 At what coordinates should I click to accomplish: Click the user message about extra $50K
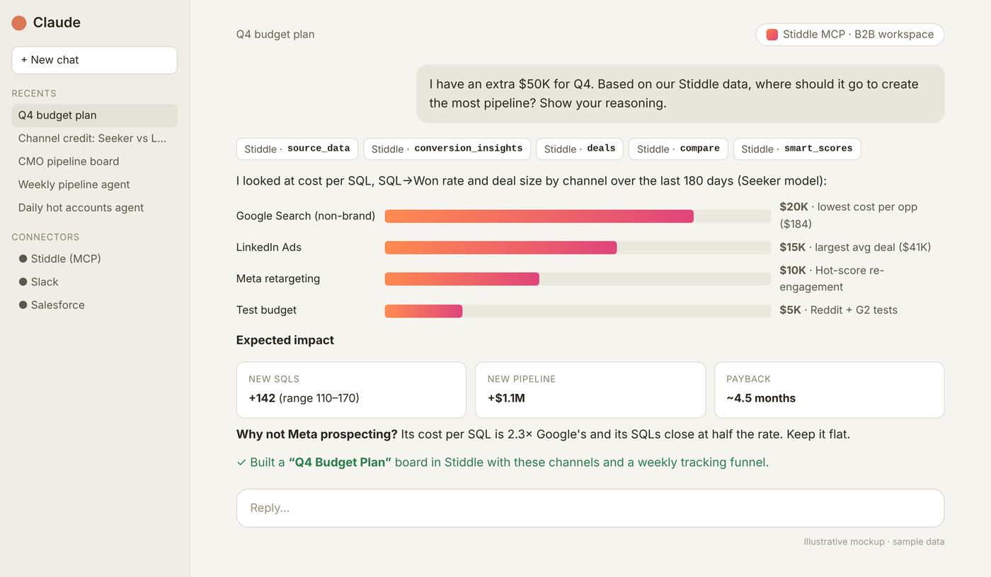click(680, 93)
